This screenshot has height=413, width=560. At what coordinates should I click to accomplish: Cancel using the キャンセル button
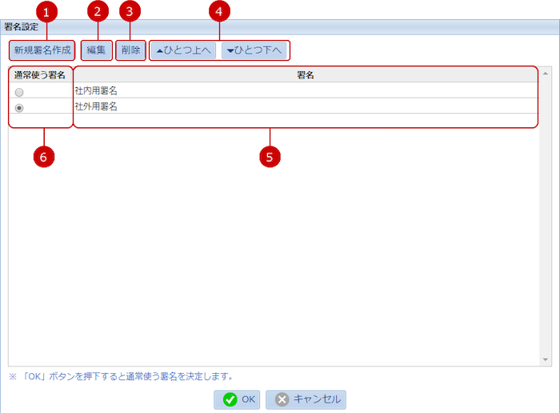coord(306,399)
